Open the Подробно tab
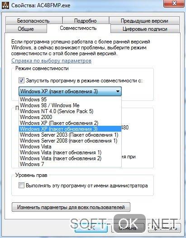 [86, 21]
